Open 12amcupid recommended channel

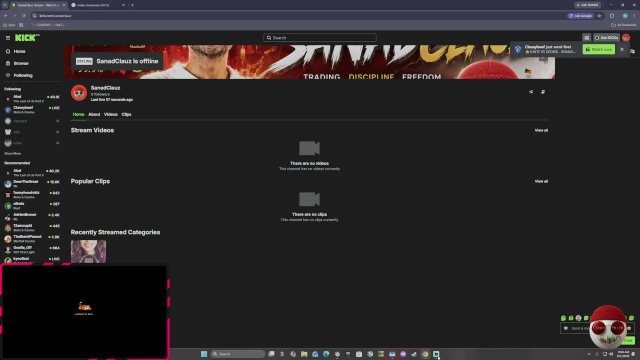(x=32, y=227)
